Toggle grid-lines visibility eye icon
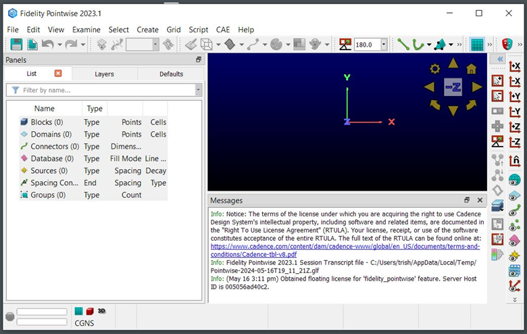Viewport: 527px width, 334px height. point(514,270)
